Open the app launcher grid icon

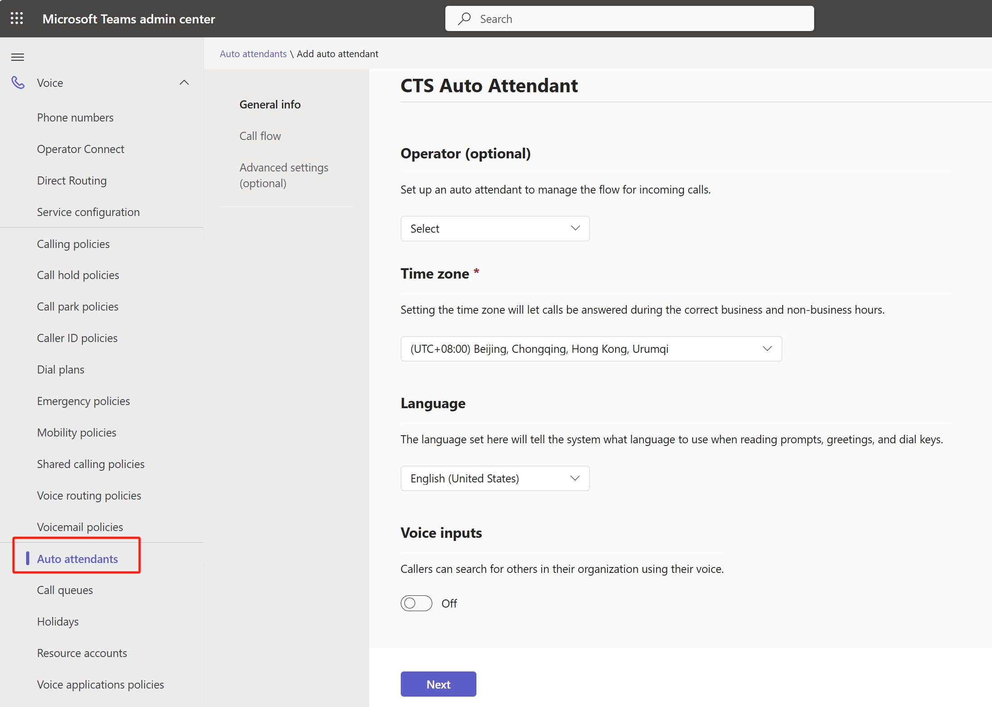(x=17, y=18)
